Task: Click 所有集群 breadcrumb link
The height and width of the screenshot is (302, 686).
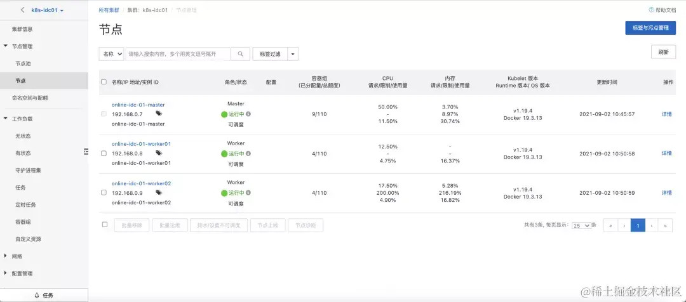Action: (x=109, y=10)
